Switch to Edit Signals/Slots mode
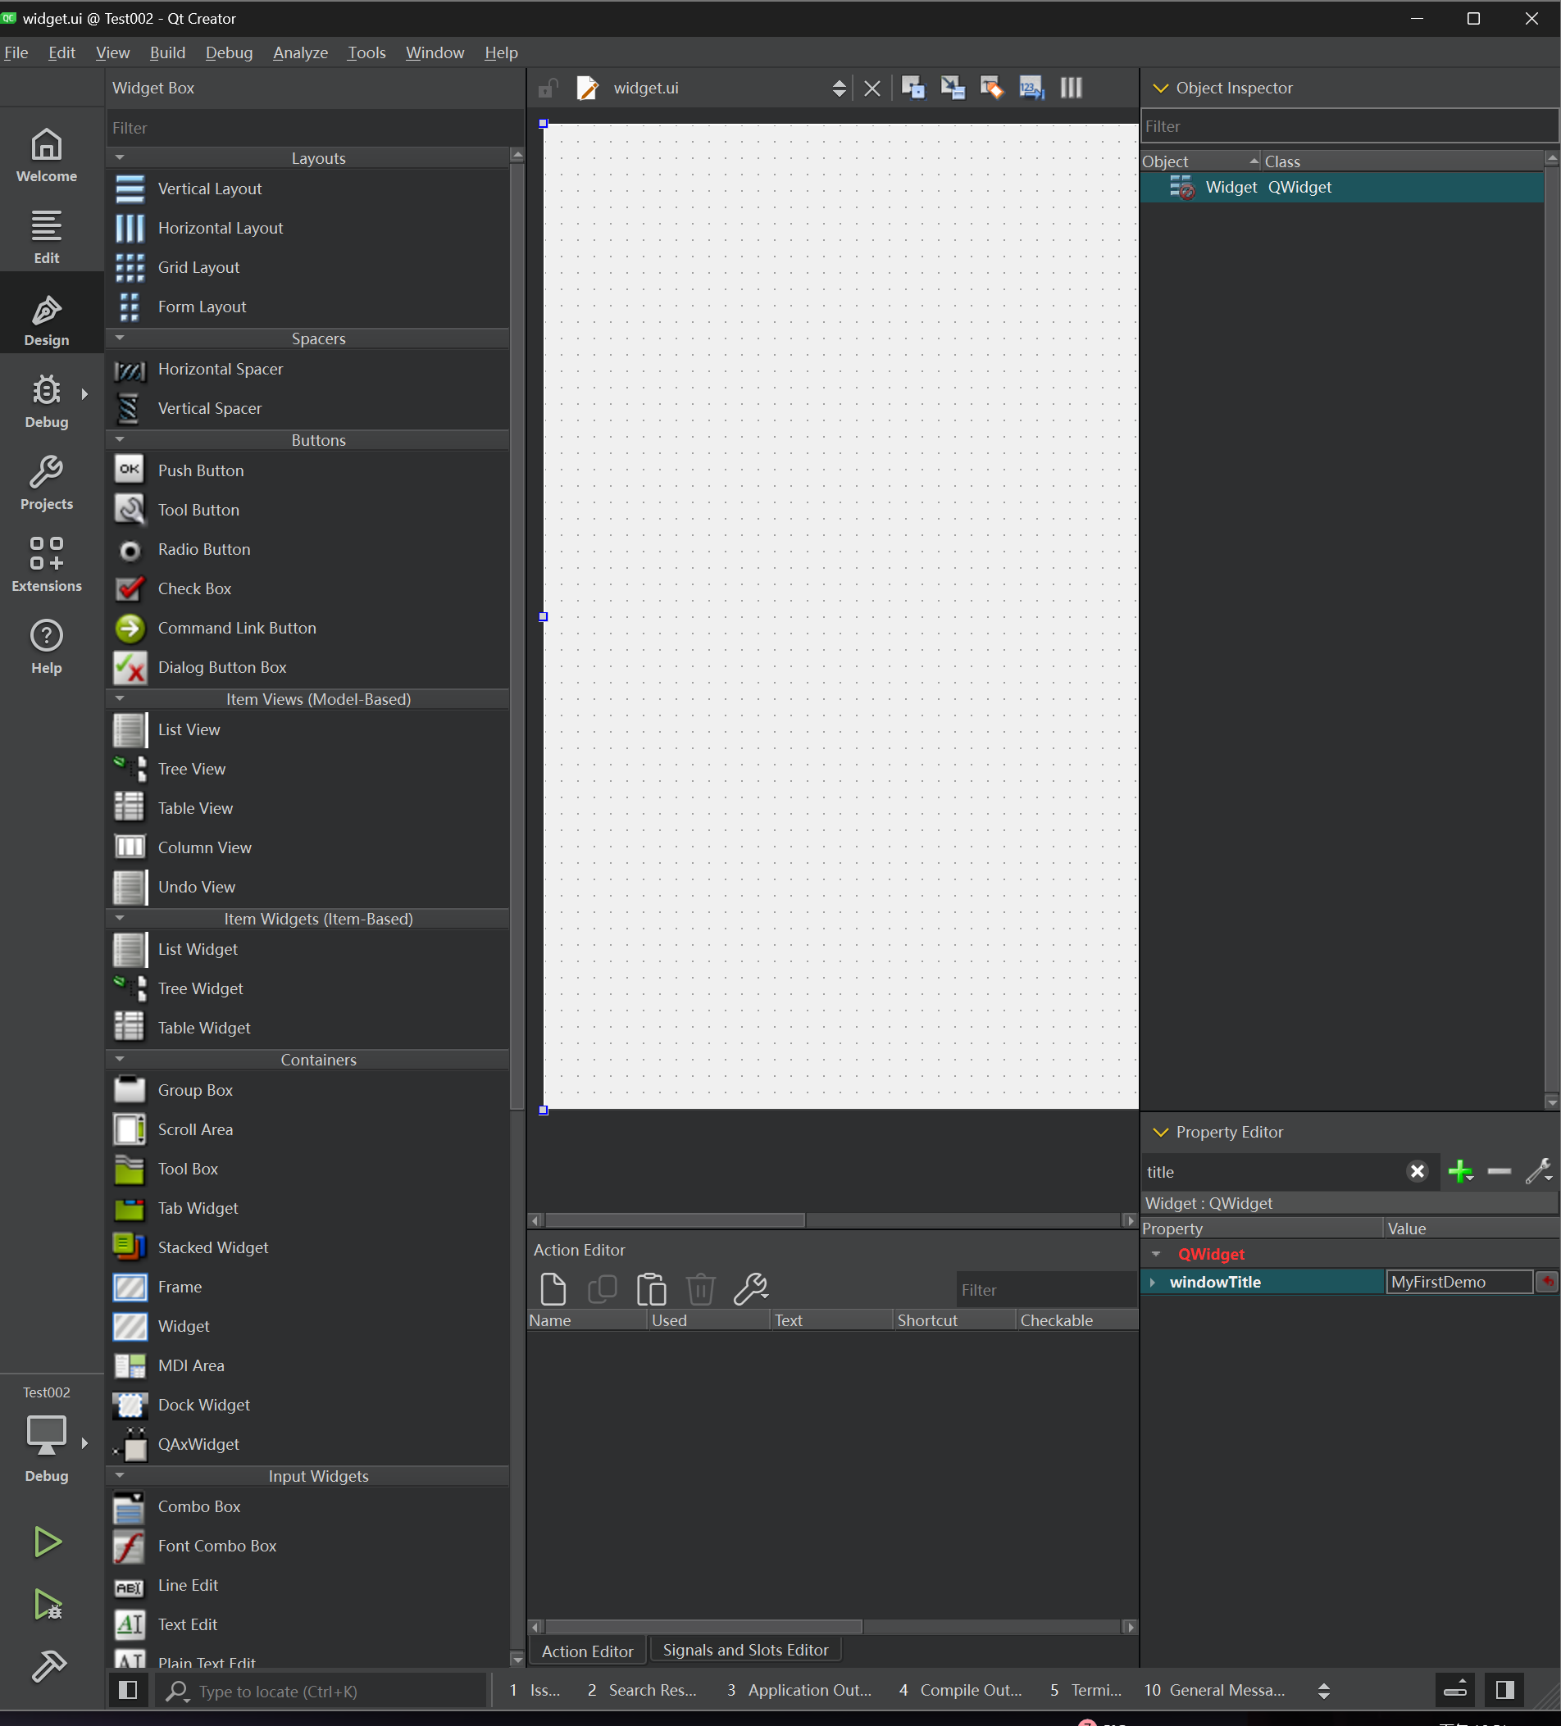 pos(952,89)
